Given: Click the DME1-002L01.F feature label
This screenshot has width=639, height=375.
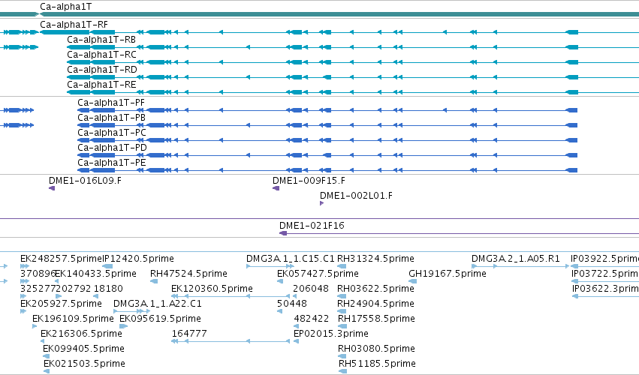Looking at the screenshot, I should click(356, 196).
